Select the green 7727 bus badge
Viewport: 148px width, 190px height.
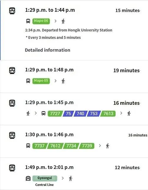click(x=55, y=114)
